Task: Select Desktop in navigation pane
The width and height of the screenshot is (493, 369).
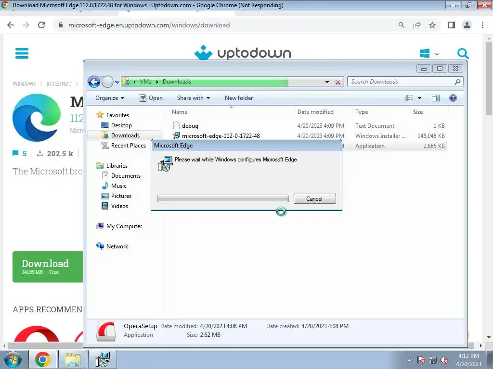Action: [121, 125]
